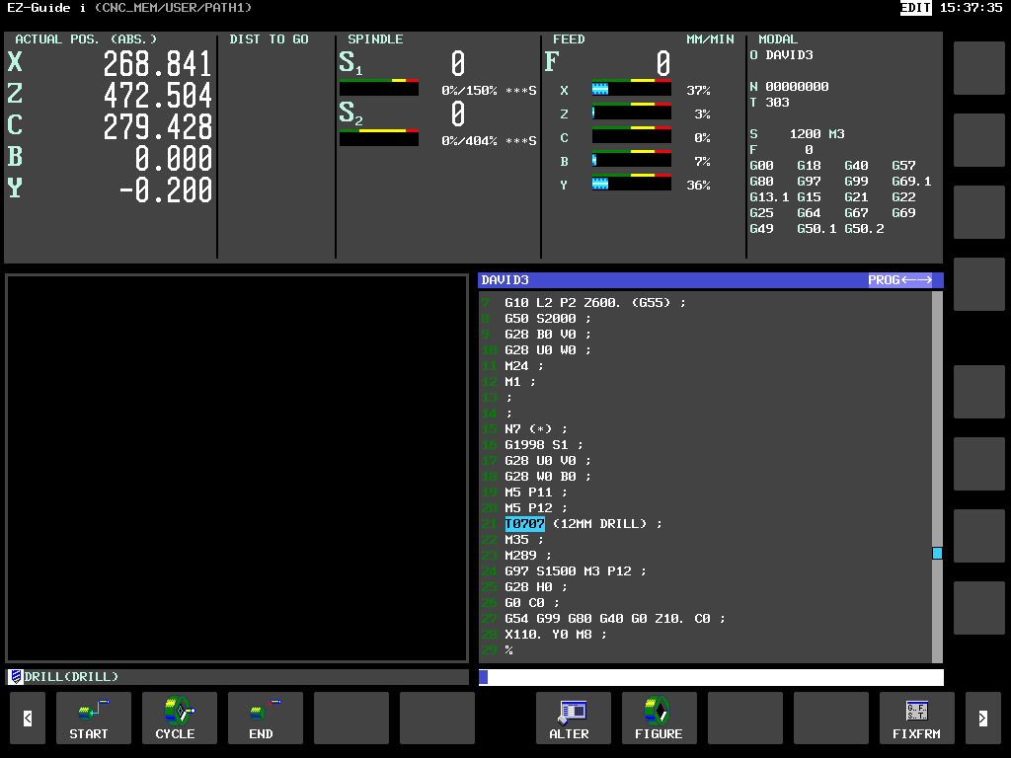Screen dimensions: 1011x758
Task: Click the EDIT mode indicator
Action: (x=915, y=8)
